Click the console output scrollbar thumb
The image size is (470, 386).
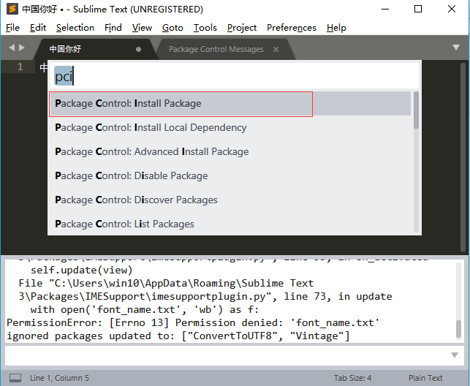(x=458, y=328)
